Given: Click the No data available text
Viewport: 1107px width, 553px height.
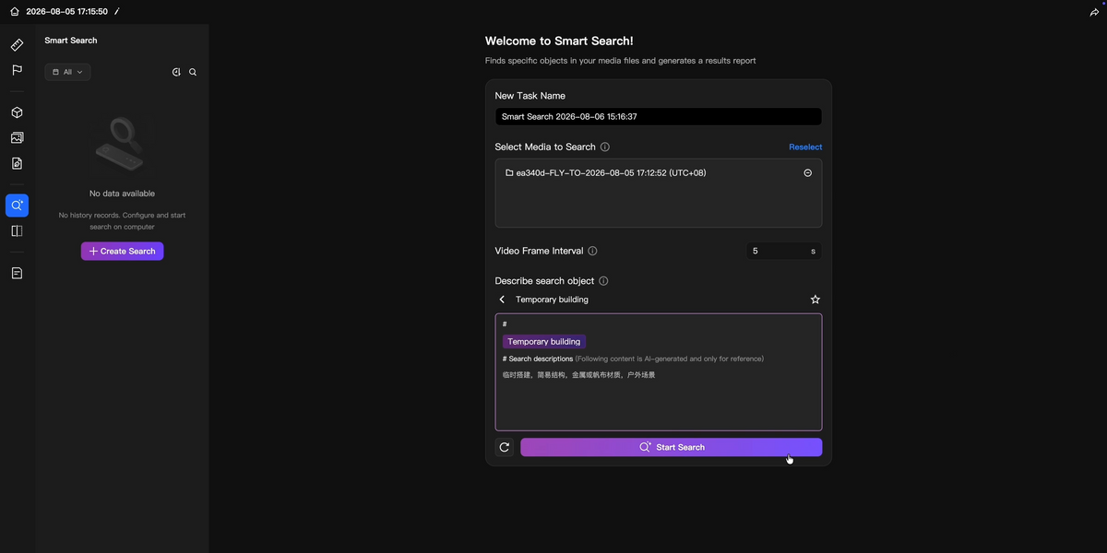Looking at the screenshot, I should [122, 194].
